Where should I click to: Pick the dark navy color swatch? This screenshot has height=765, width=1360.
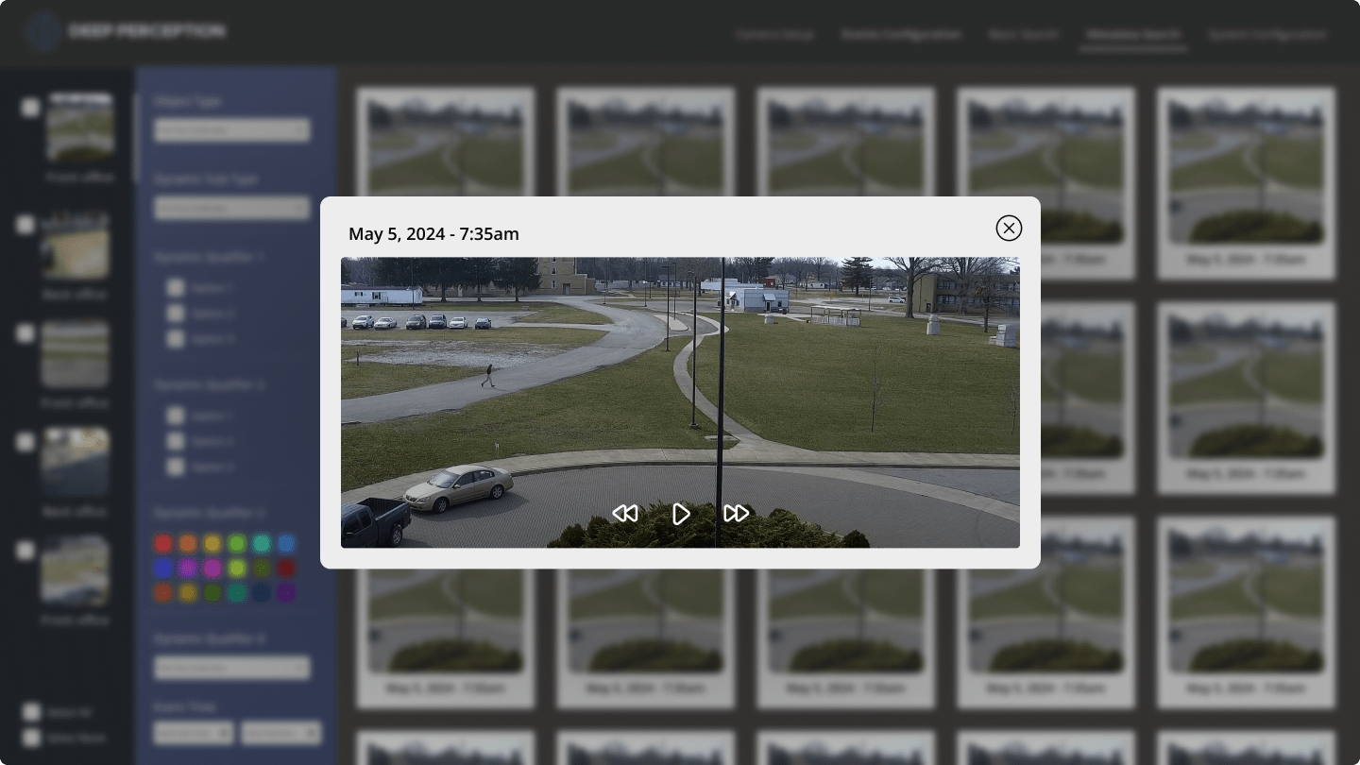(262, 592)
